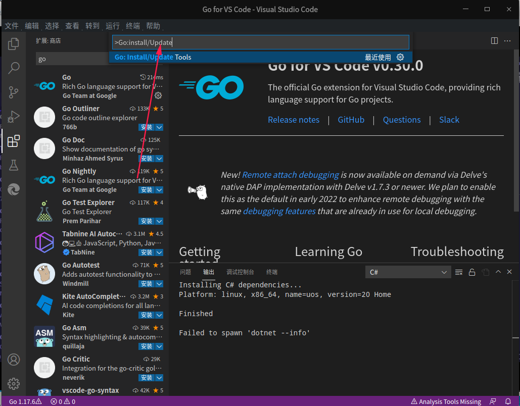520x406 pixels.
Task: Open the Edge browser tools icon
Action: pos(13,189)
